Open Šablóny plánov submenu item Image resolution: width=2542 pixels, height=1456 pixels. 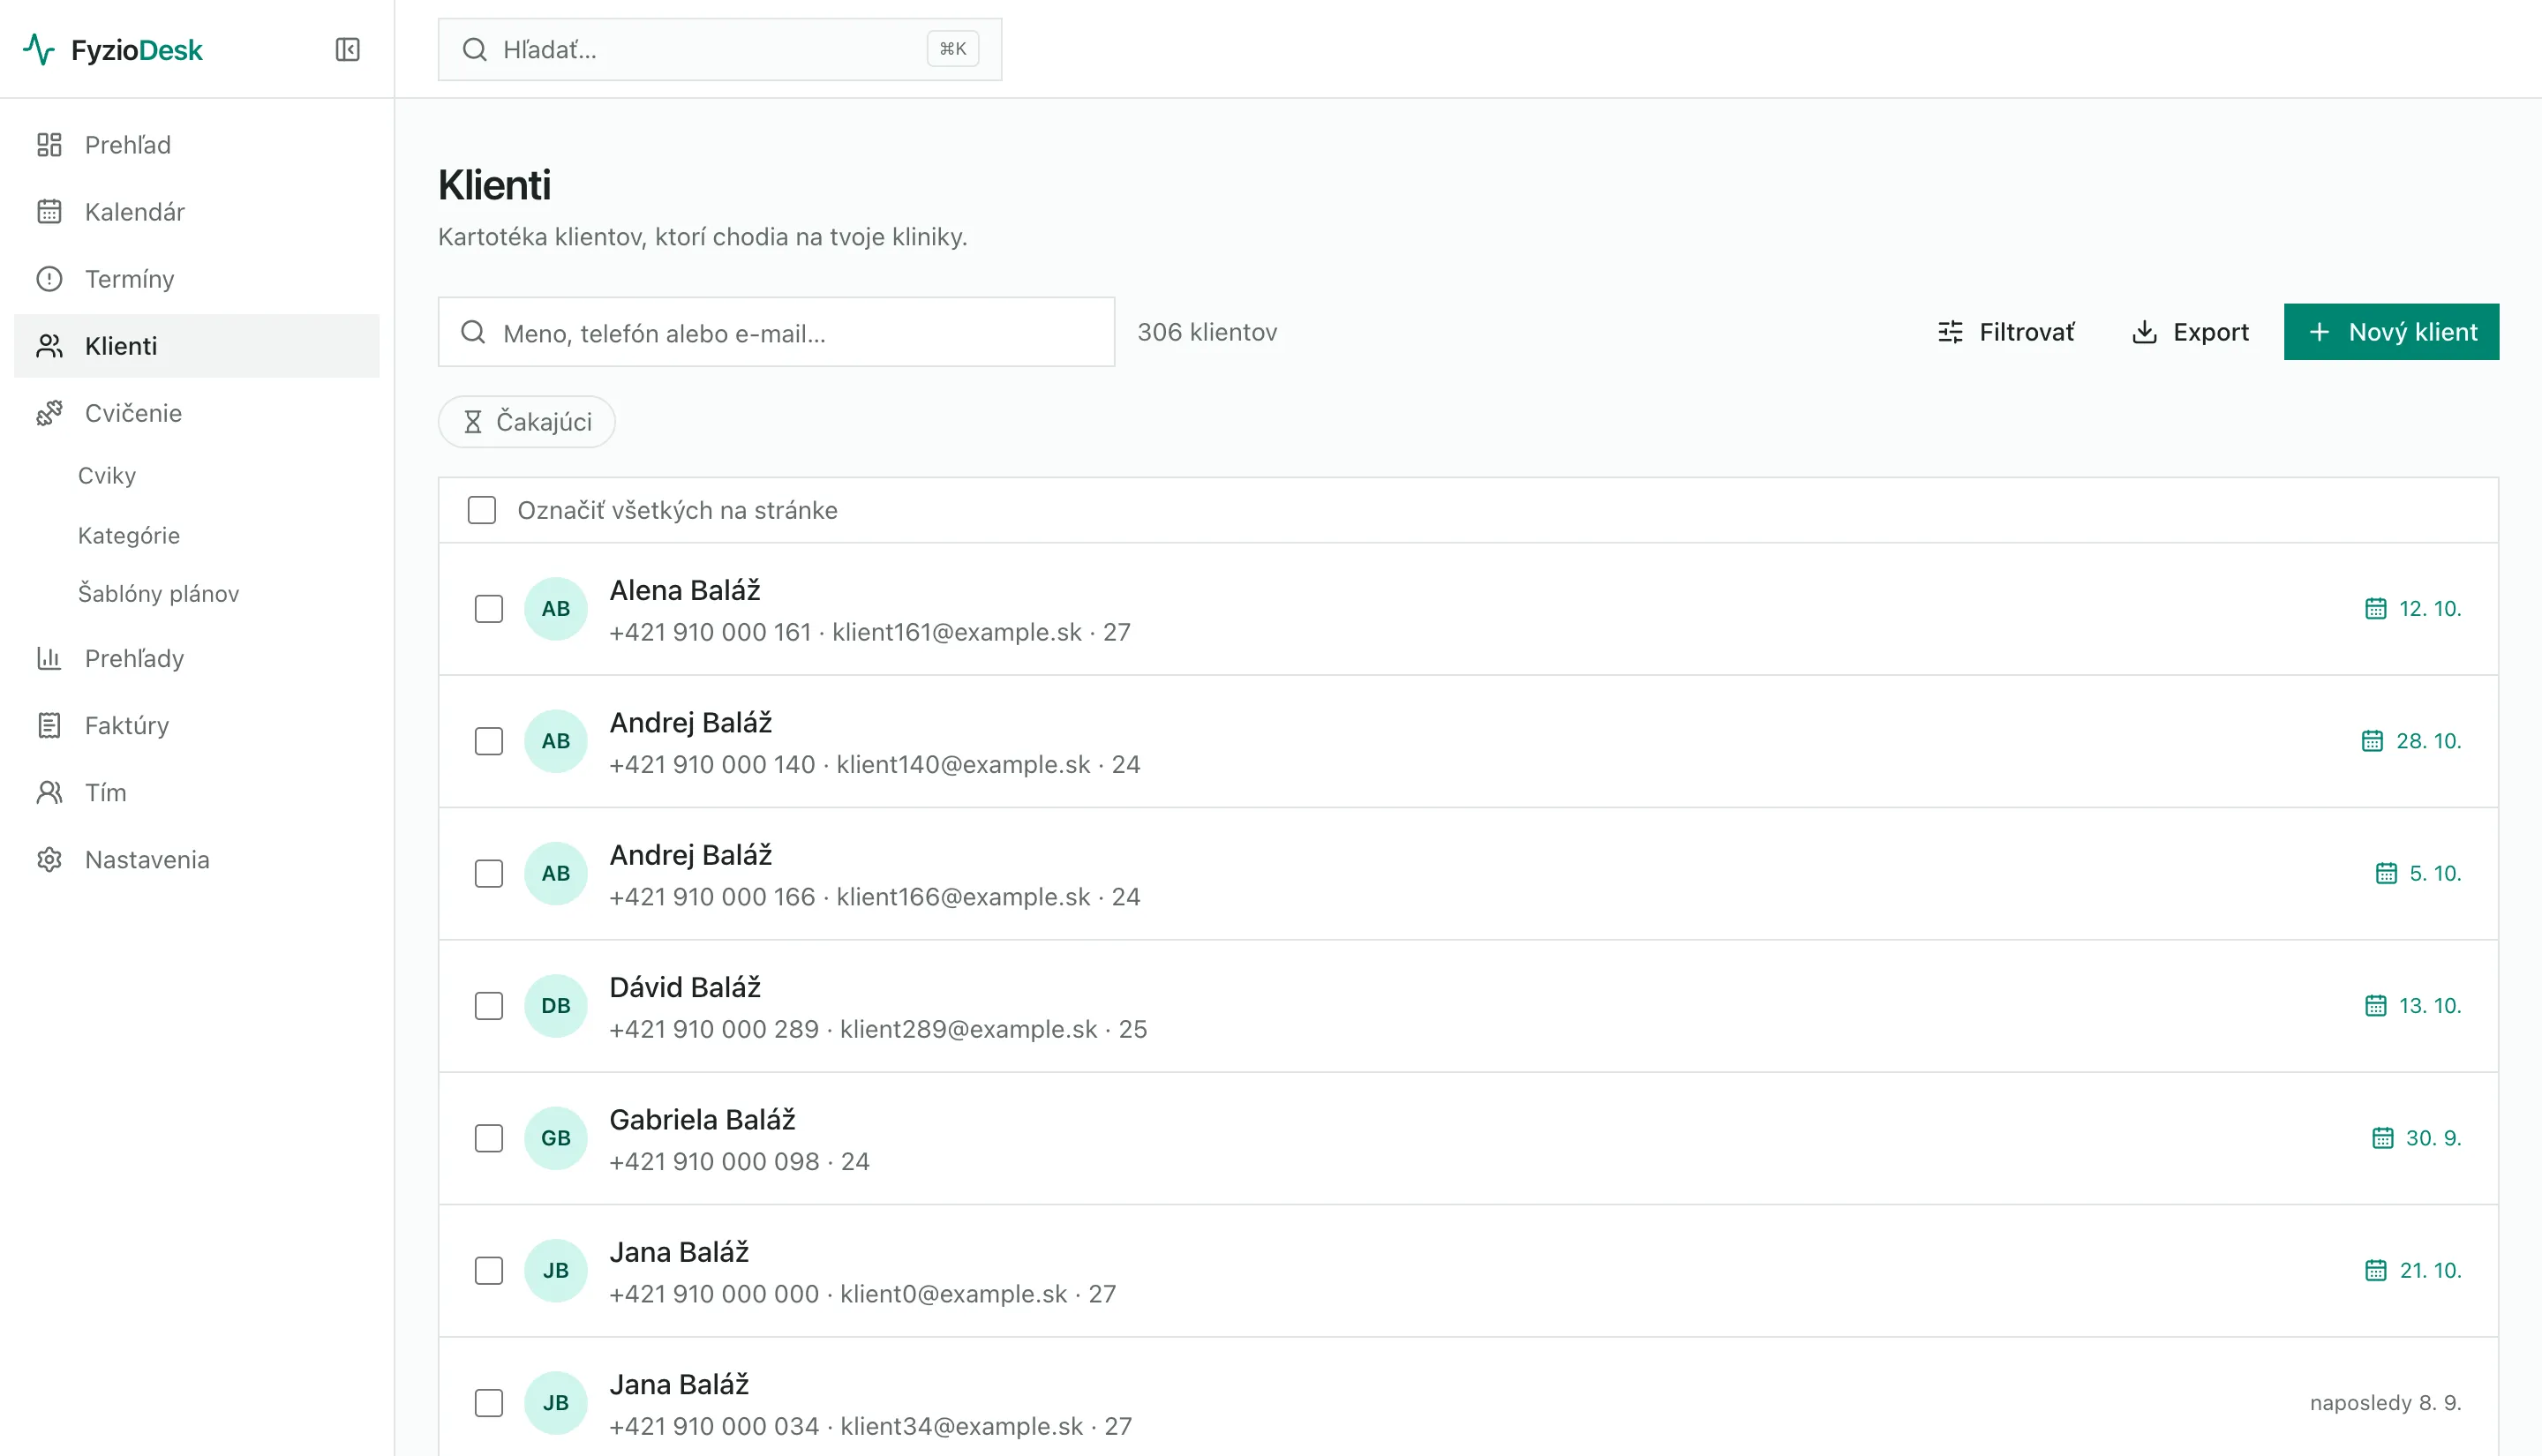(x=159, y=594)
